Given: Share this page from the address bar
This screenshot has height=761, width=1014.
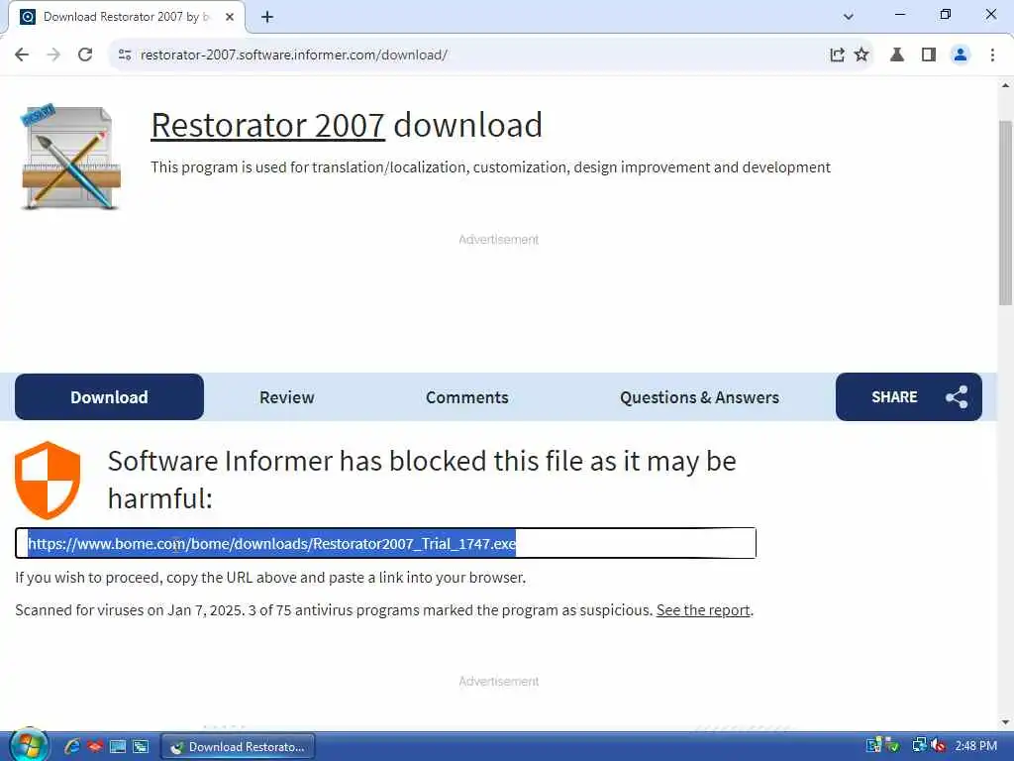Looking at the screenshot, I should 837,55.
